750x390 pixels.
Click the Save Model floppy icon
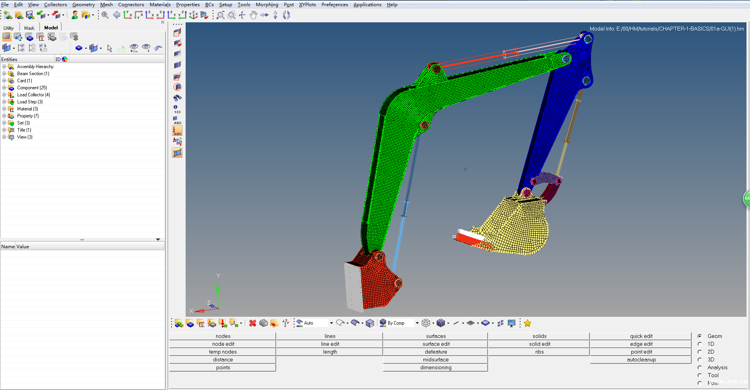tap(30, 15)
